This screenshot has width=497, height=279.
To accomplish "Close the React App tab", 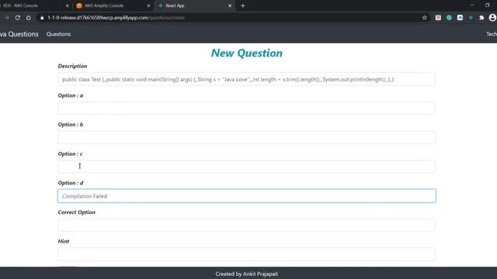I will (230, 5).
